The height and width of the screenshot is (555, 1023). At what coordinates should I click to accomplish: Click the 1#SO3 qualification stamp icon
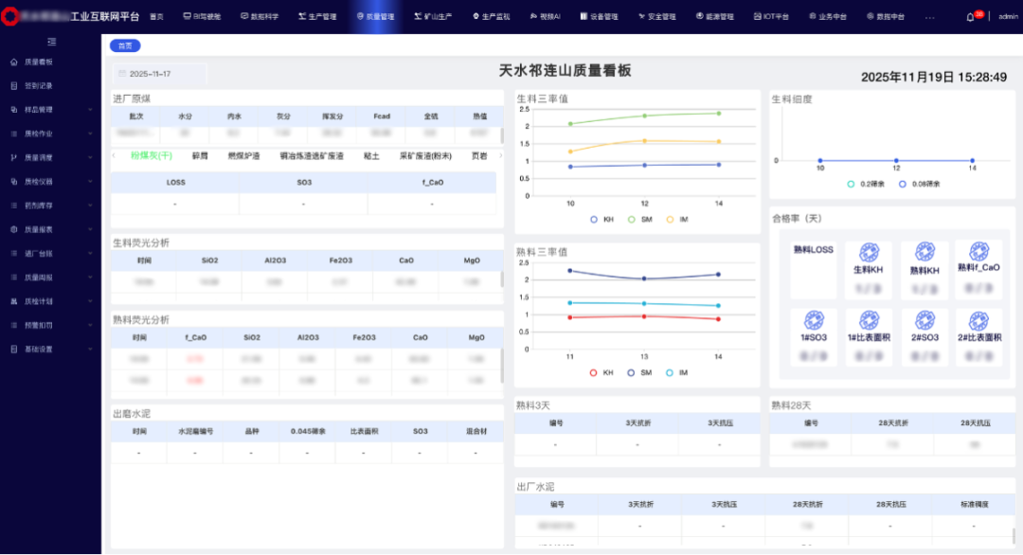[x=814, y=320]
